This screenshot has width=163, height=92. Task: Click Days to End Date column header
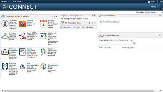click(87, 27)
